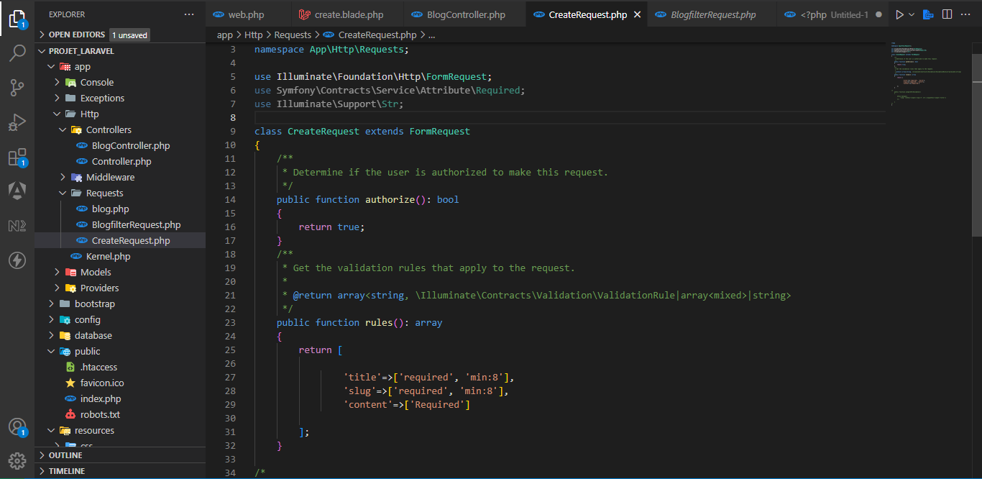Image resolution: width=982 pixels, height=479 pixels.
Task: Split the editor to the right
Action: [x=947, y=14]
